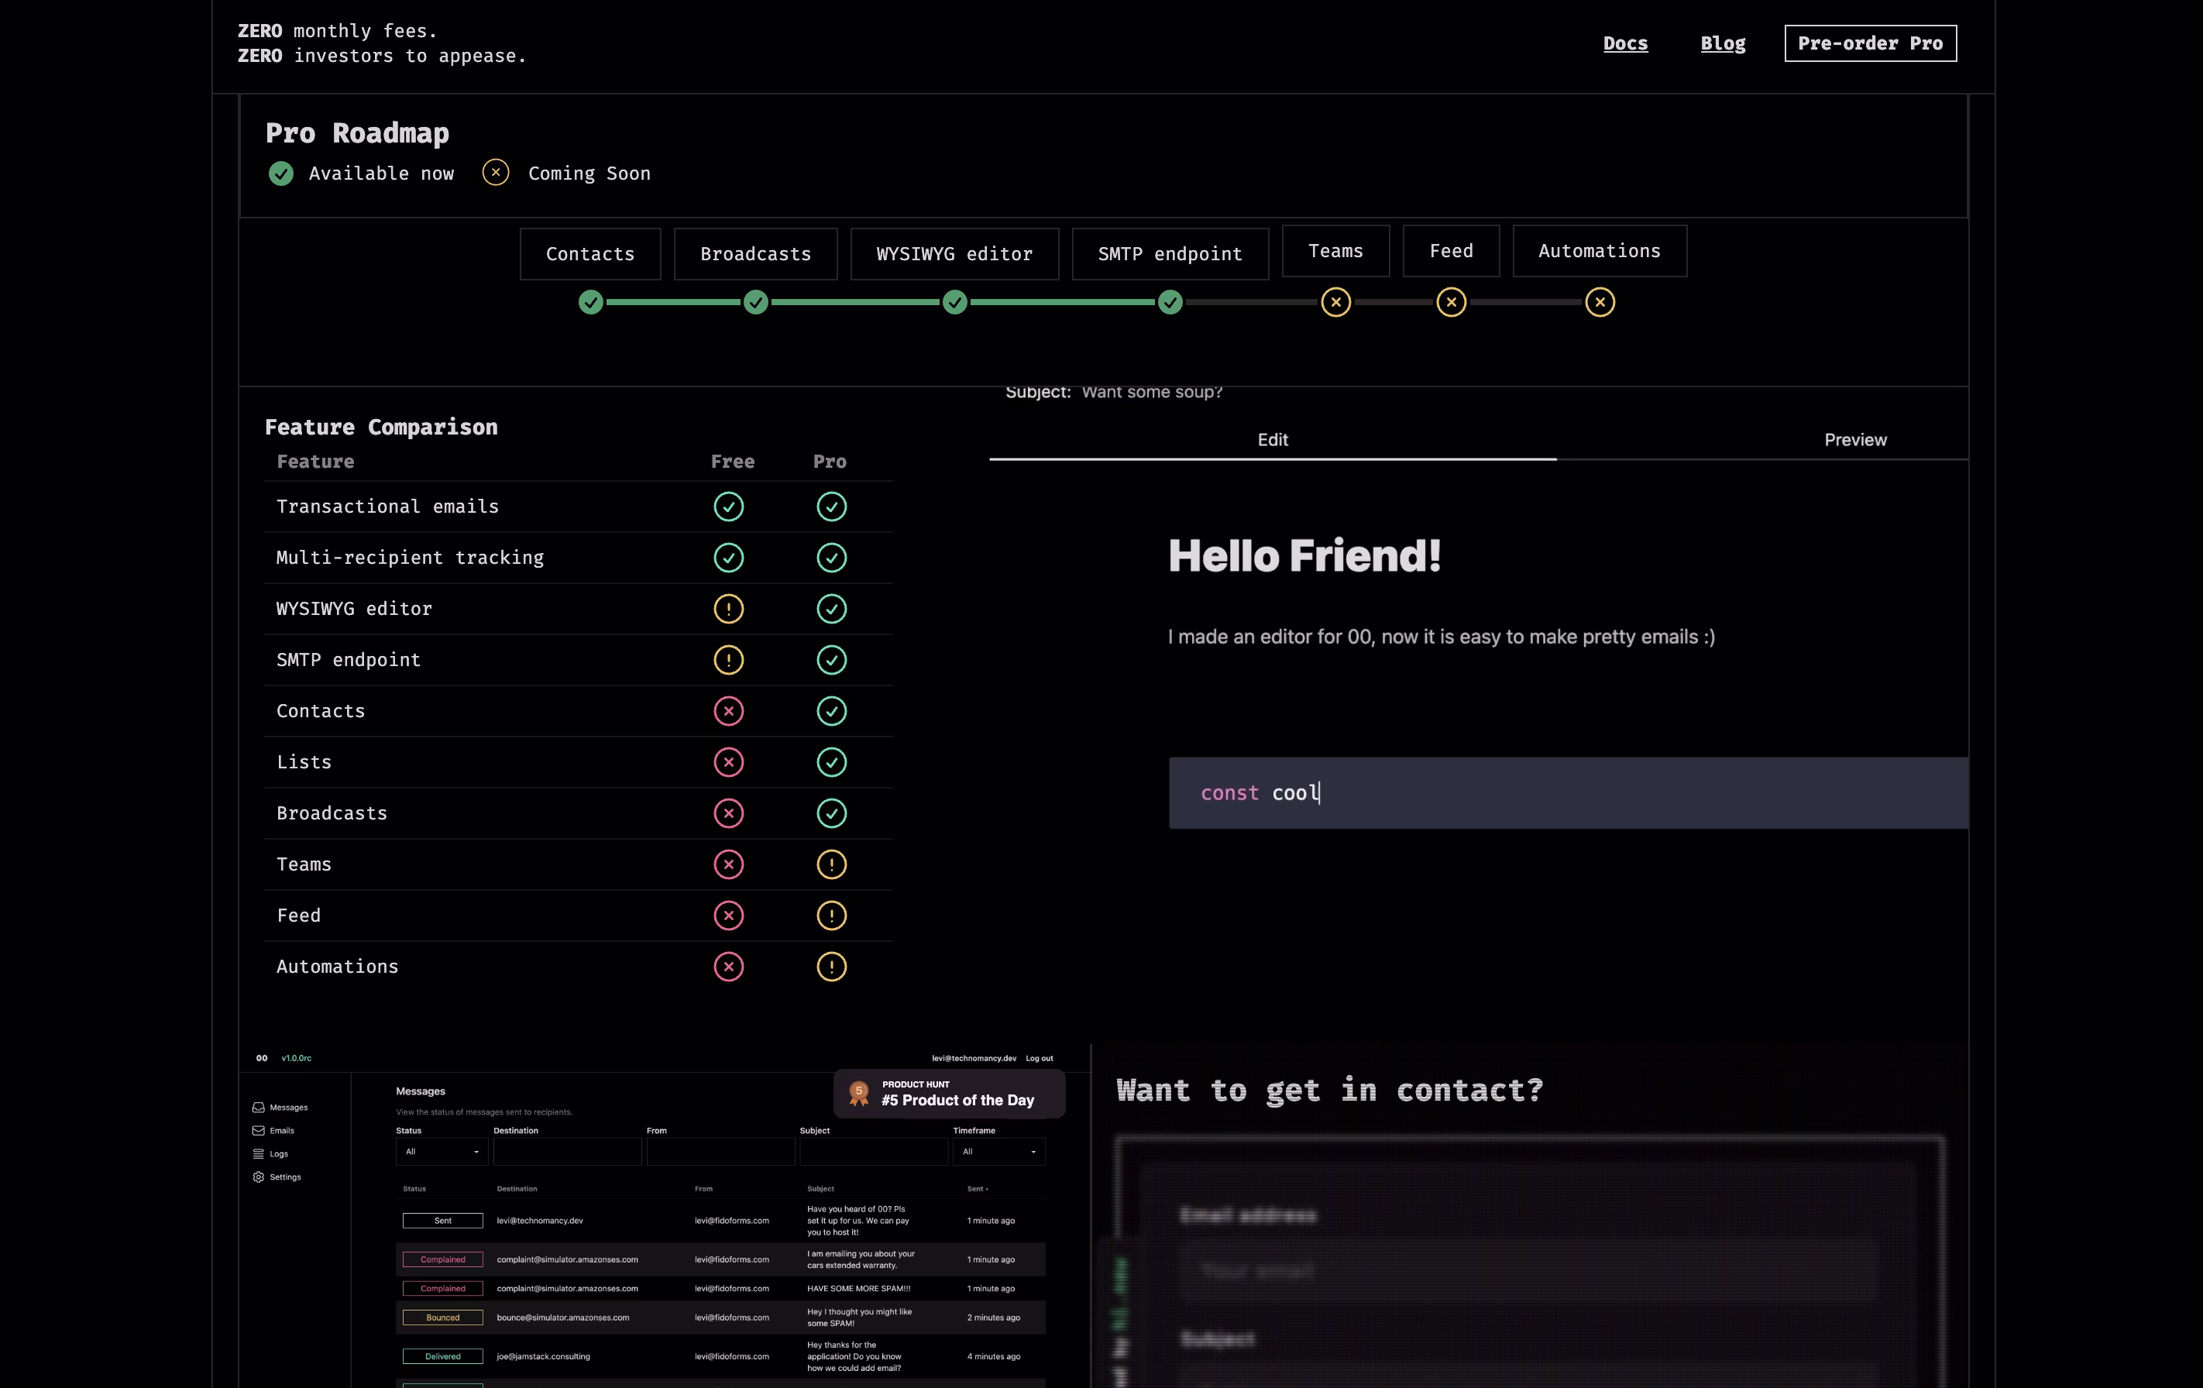
Task: Open the Docs page
Action: tap(1626, 43)
